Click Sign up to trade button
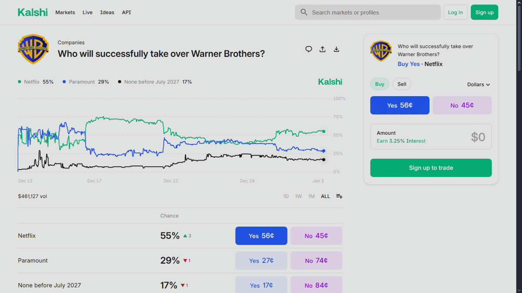 431,168
